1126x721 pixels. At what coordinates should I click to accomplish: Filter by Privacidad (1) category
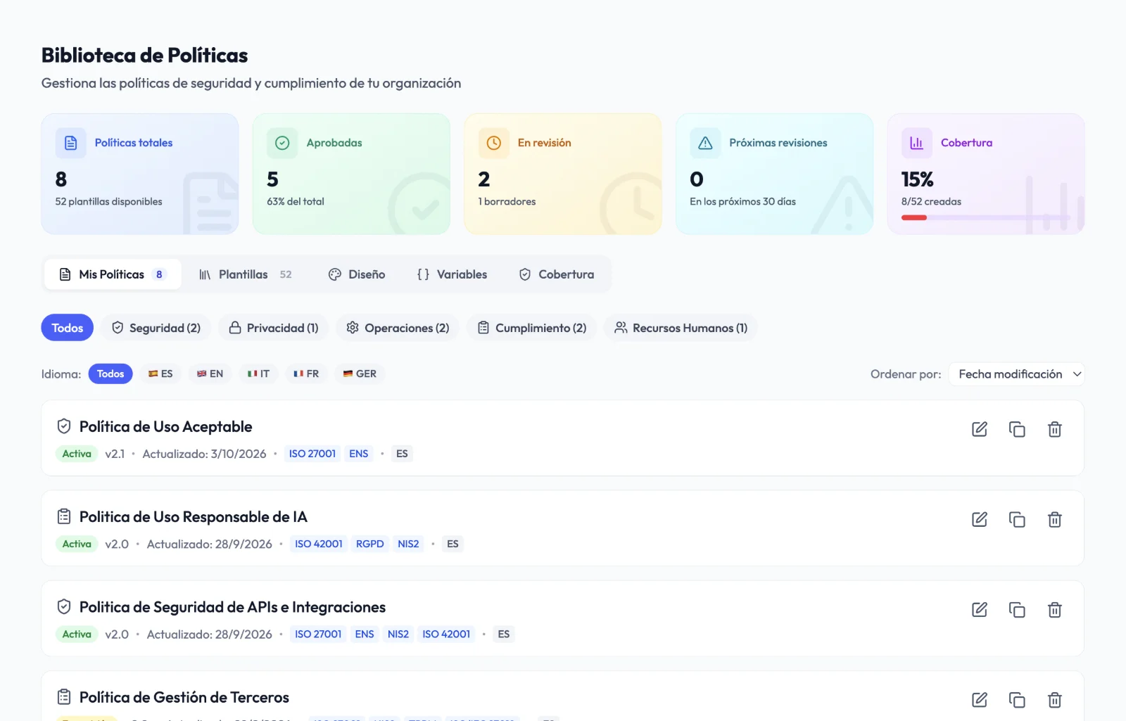click(274, 328)
